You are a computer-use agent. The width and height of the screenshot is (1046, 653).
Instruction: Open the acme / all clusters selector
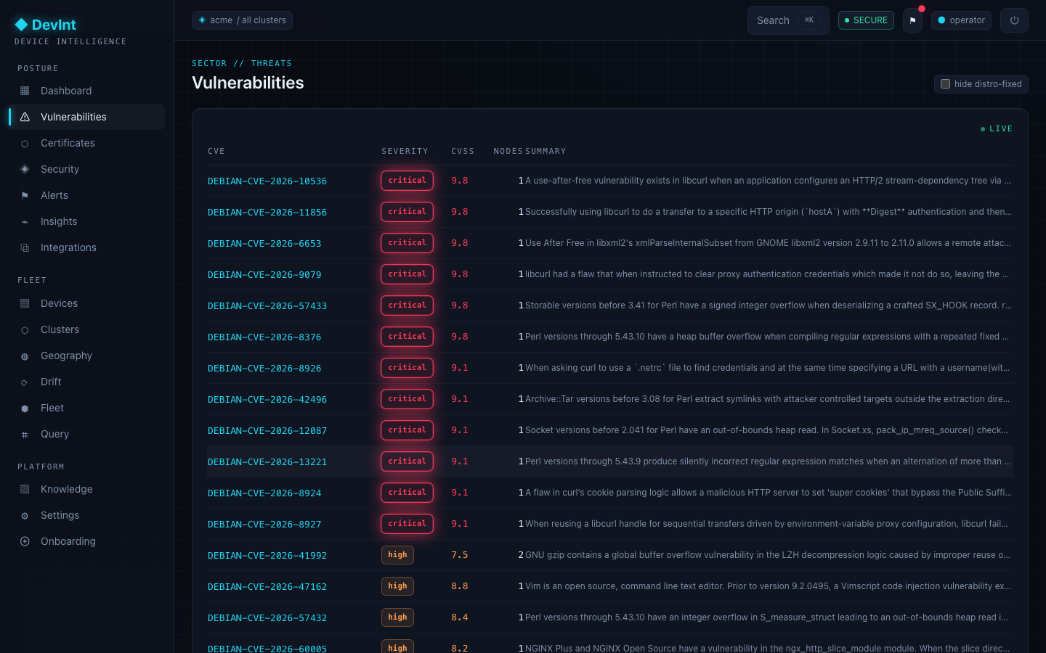242,20
